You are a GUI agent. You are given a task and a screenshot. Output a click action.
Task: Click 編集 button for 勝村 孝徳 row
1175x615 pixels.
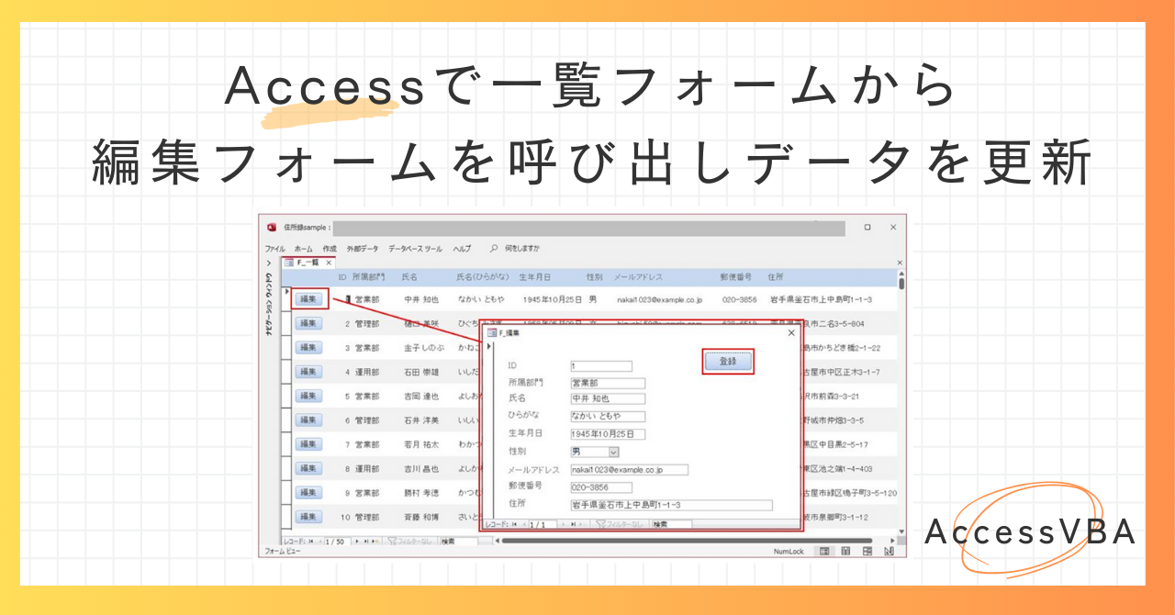point(308,492)
